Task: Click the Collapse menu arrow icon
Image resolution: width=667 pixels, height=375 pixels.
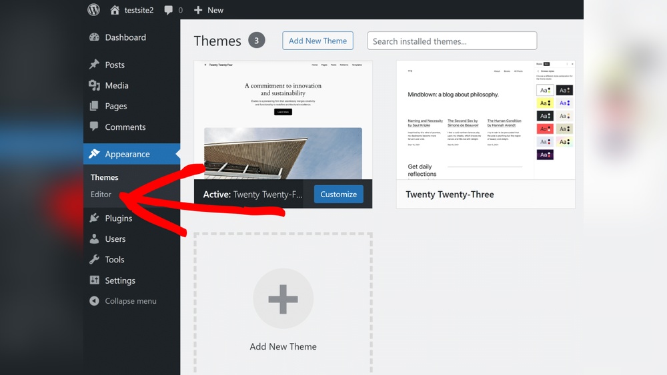Action: [x=94, y=300]
